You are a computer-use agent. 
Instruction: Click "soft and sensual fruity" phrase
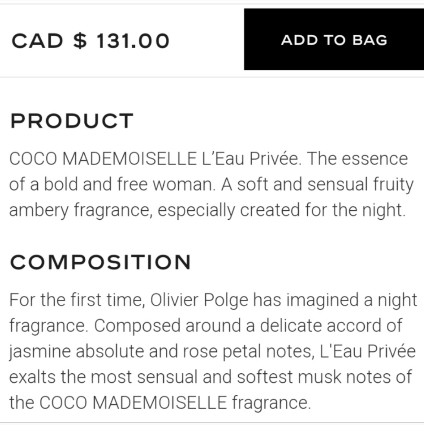[x=325, y=184]
